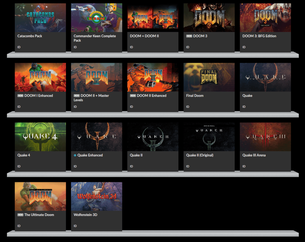Image resolution: width=305 pixels, height=242 pixels.
Task: Click the 'Final Doom' title text
Action: [195, 96]
